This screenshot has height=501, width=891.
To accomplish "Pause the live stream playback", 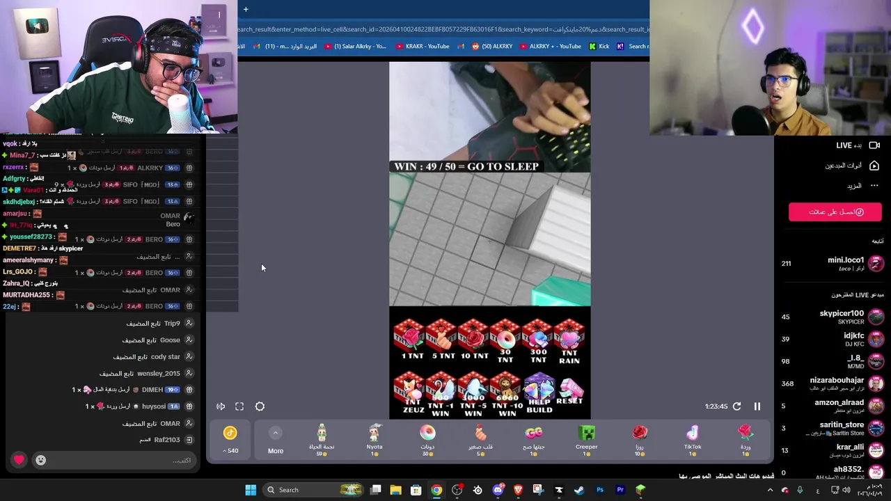I will pos(757,406).
